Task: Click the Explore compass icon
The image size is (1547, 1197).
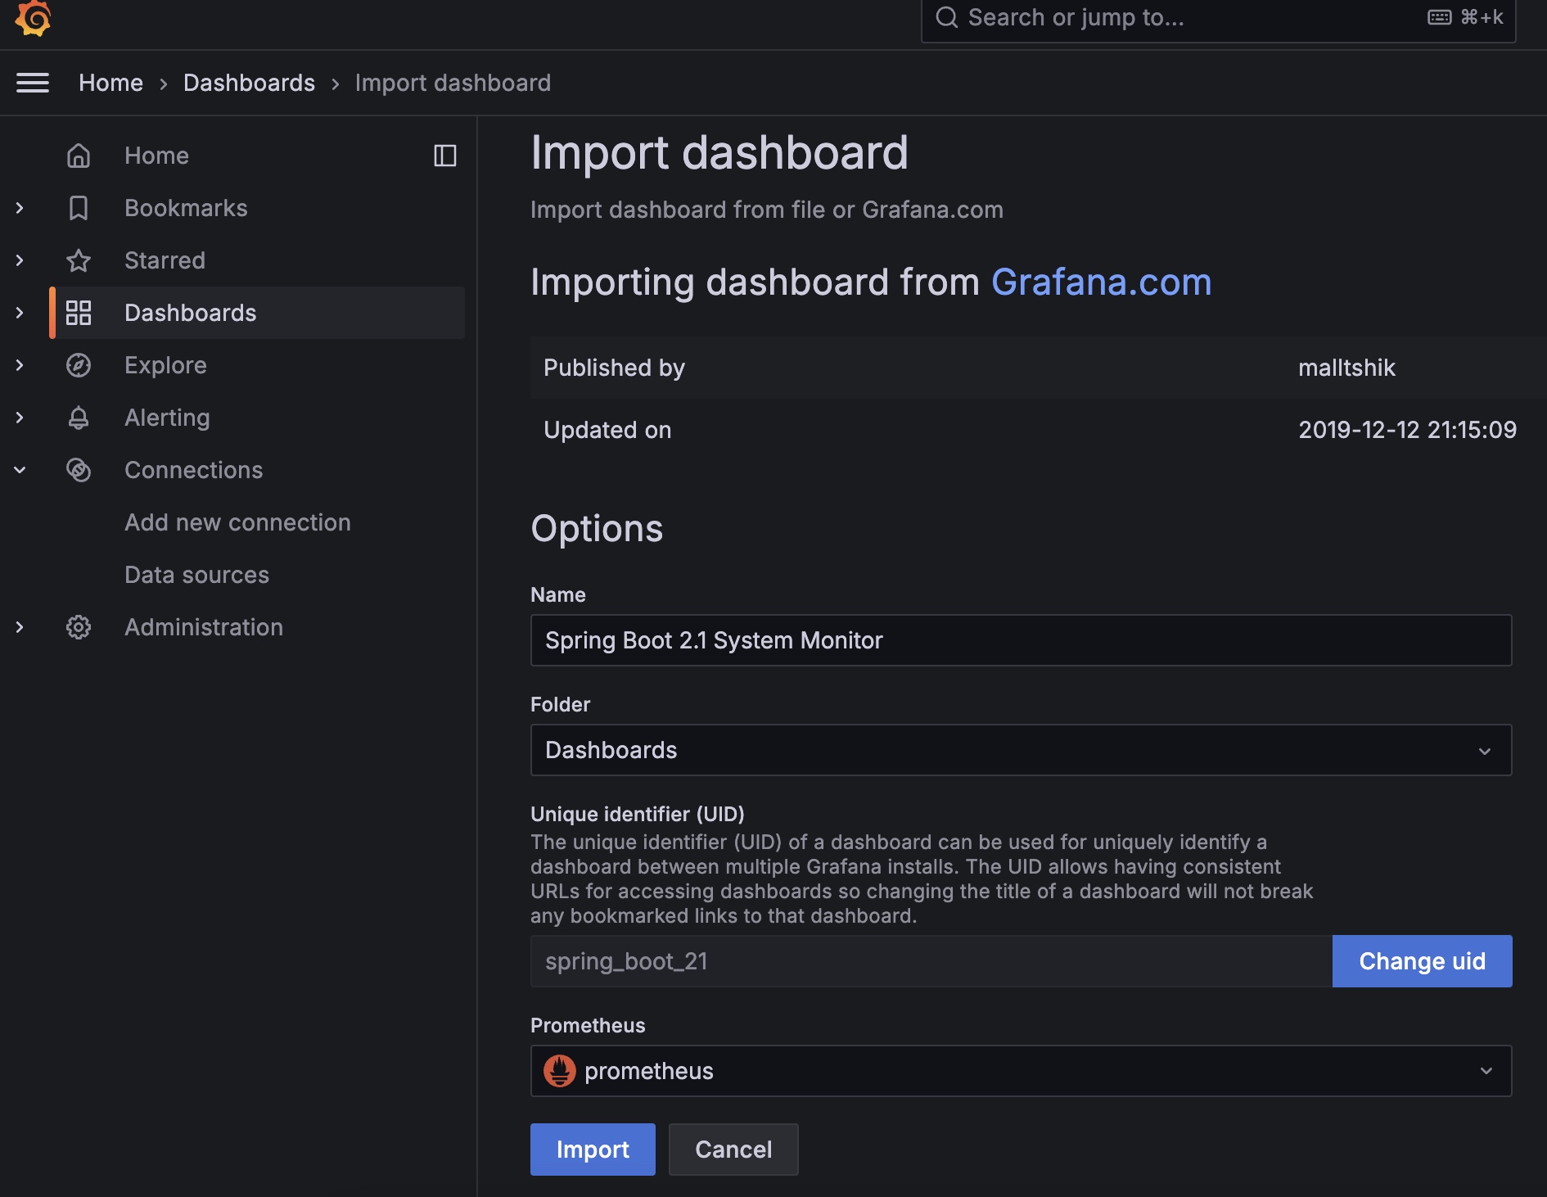Action: [x=79, y=365]
